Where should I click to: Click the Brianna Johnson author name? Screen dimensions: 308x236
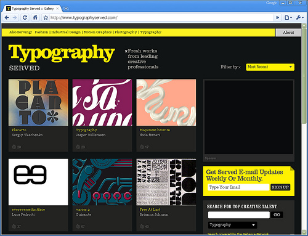[x=154, y=214]
